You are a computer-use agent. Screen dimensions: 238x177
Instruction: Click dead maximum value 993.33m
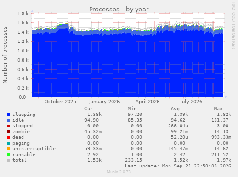(x=221, y=137)
